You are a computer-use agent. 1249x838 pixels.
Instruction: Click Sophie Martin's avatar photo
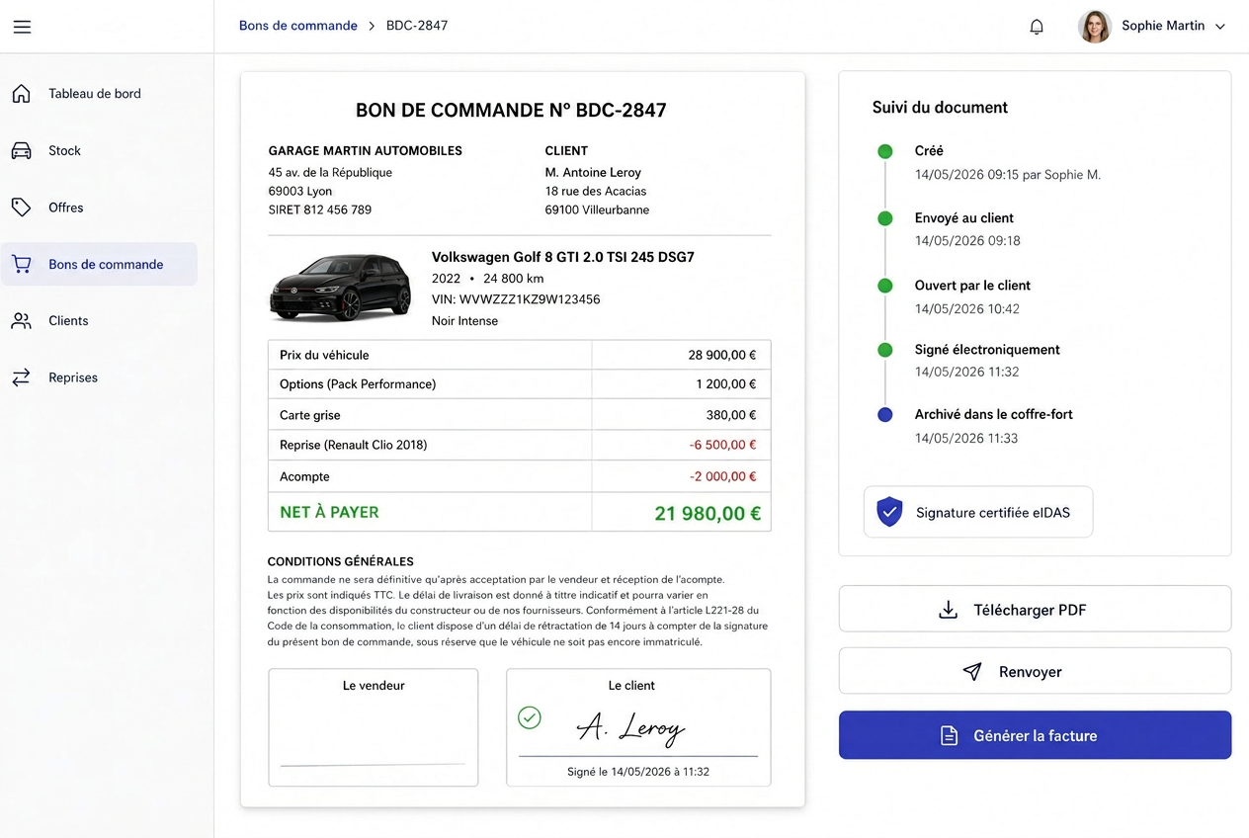pyautogui.click(x=1095, y=27)
